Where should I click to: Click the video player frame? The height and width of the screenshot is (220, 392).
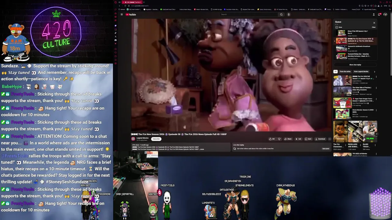tap(231, 75)
